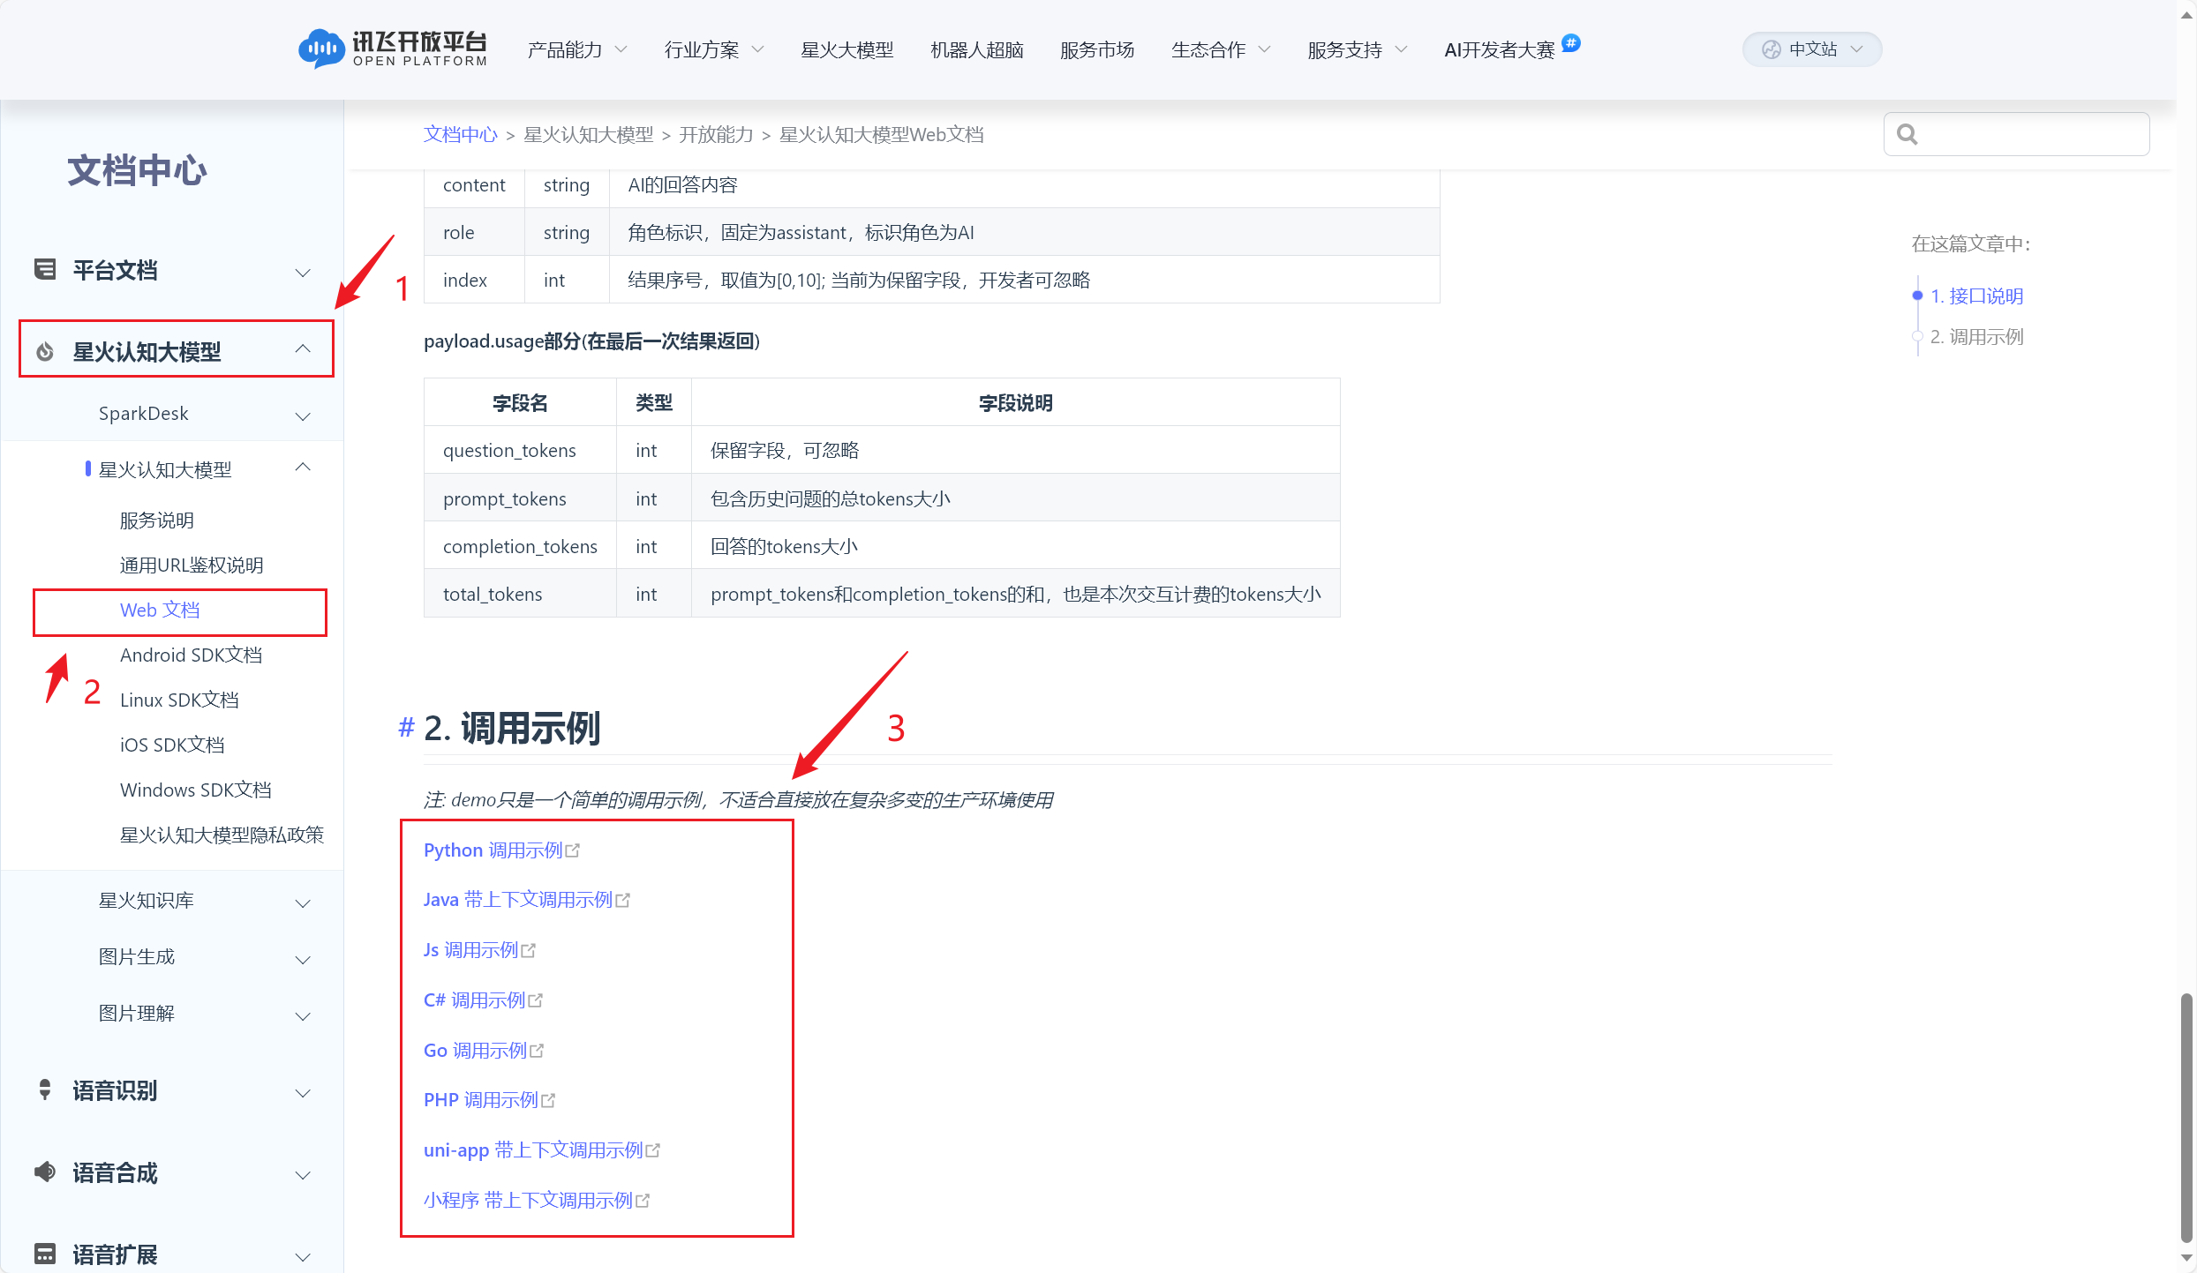The height and width of the screenshot is (1273, 2197).
Task: Expand the 图片理解 submenu
Action: point(303,1015)
